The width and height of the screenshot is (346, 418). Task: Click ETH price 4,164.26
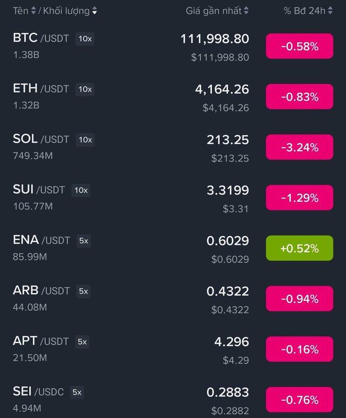[x=222, y=89]
